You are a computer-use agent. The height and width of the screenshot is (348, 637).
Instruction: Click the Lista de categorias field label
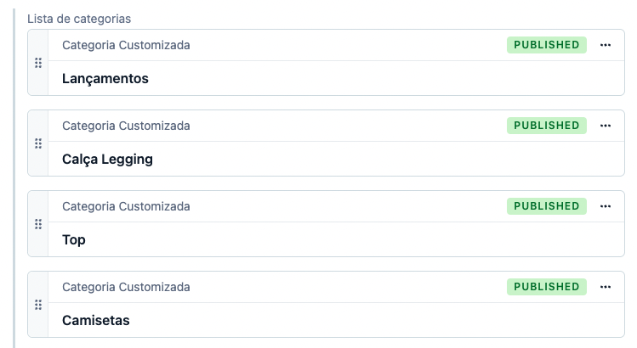tap(79, 18)
